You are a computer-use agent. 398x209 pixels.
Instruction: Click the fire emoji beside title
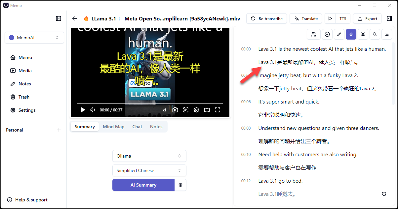pos(86,19)
